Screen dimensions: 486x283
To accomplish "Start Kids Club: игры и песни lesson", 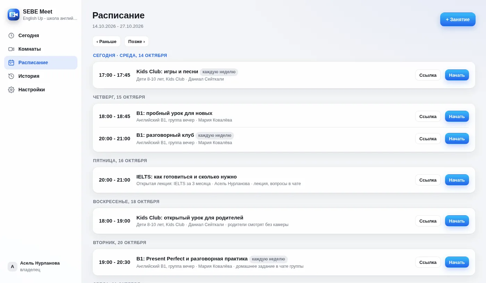I will pyautogui.click(x=457, y=75).
